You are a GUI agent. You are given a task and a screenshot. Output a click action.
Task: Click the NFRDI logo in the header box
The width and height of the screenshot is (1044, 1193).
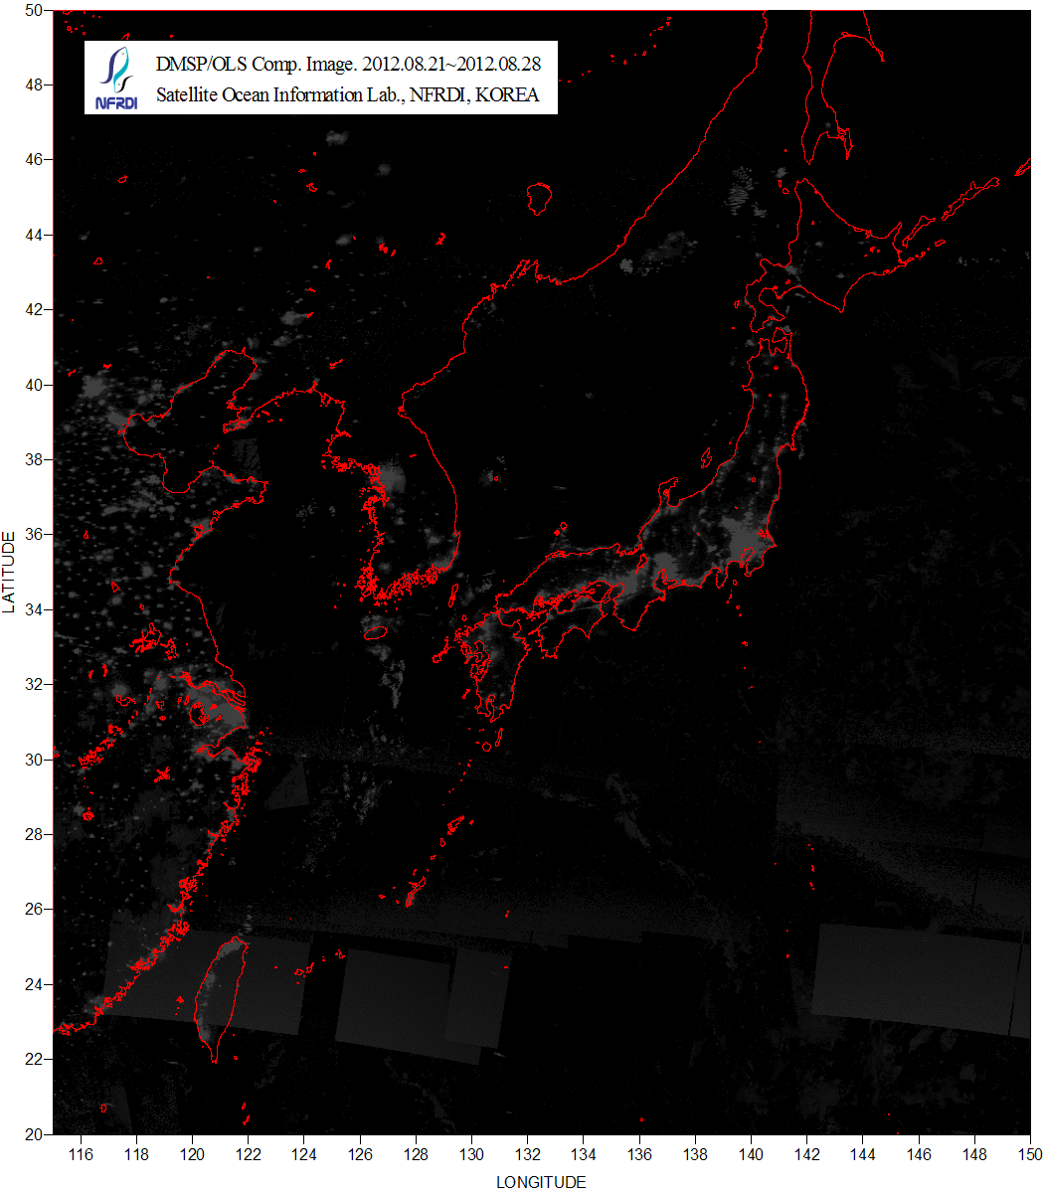click(x=116, y=79)
